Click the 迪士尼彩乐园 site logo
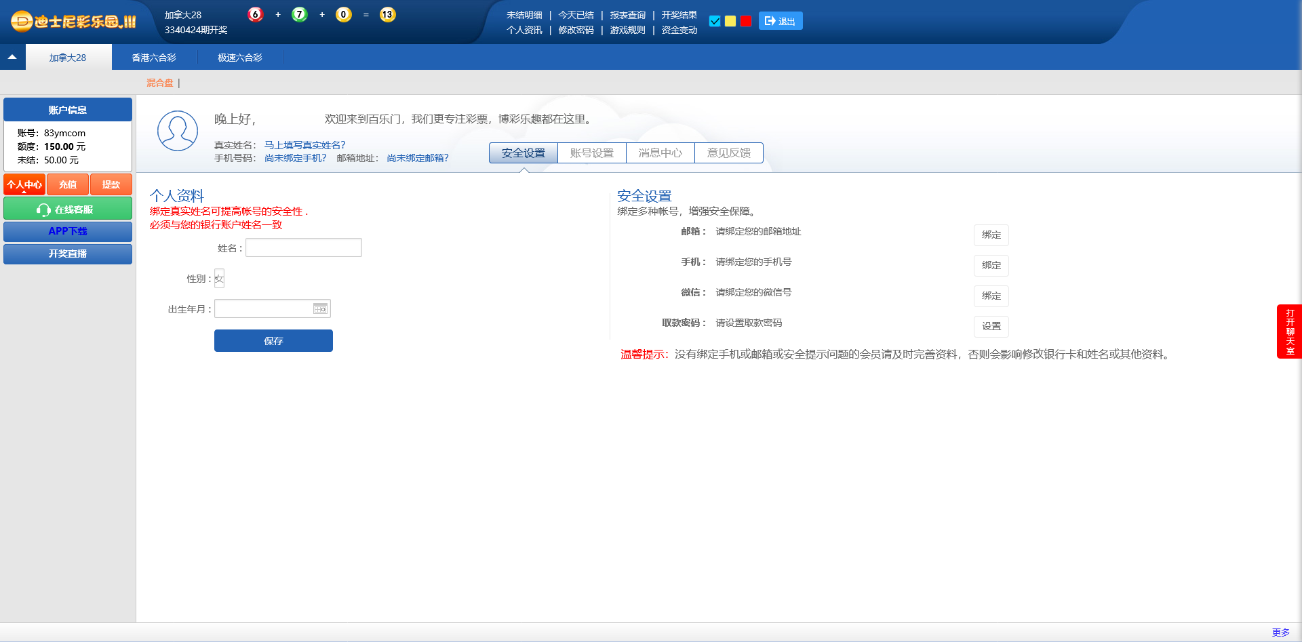 [73, 21]
